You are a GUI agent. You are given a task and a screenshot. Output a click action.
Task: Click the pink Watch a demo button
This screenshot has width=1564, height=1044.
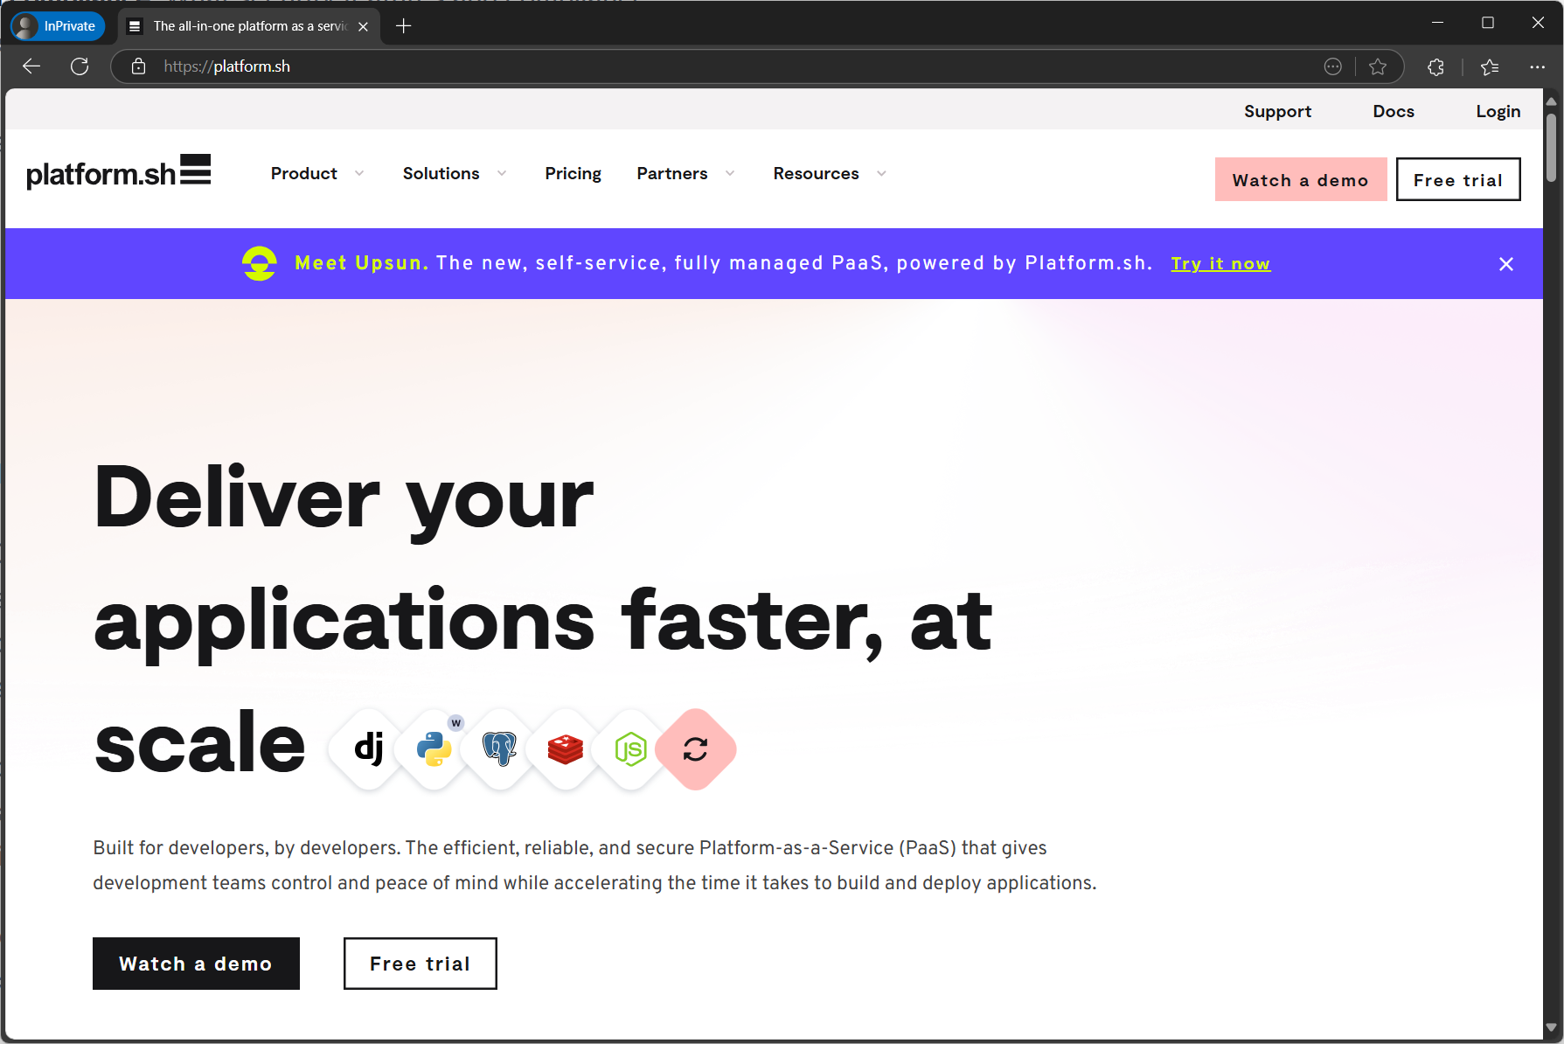pos(1301,179)
